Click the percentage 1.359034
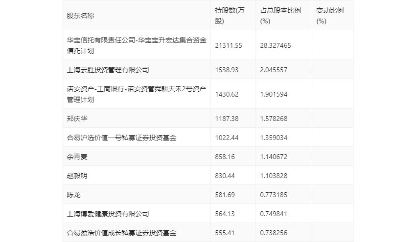 click(274, 138)
